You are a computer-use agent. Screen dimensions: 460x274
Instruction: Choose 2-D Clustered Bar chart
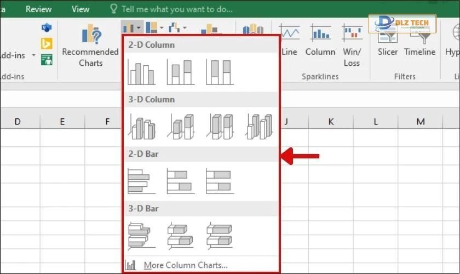141,181
